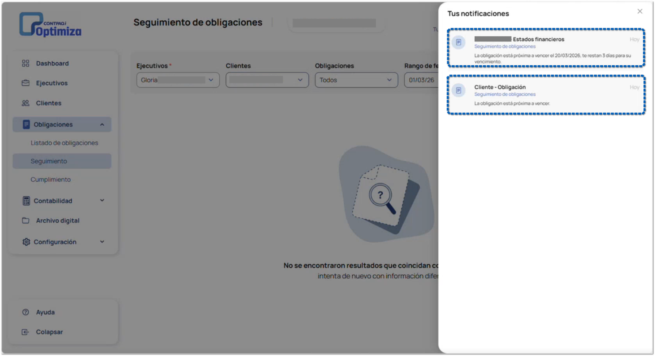Click the Obligaciones document icon

26,124
